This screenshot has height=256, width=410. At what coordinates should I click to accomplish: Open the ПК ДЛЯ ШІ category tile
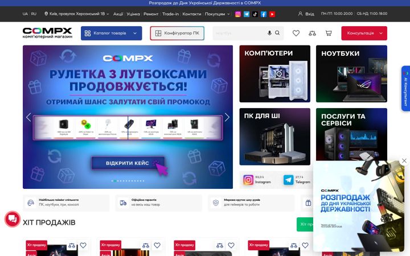pos(275,137)
